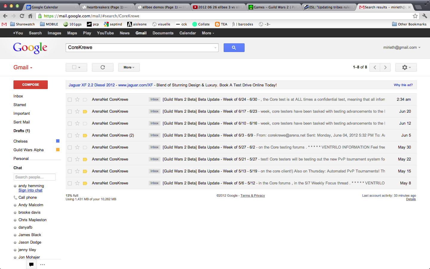Toggle the select-all checkbox in toolbar
This screenshot has height=269, width=430.
(x=74, y=67)
